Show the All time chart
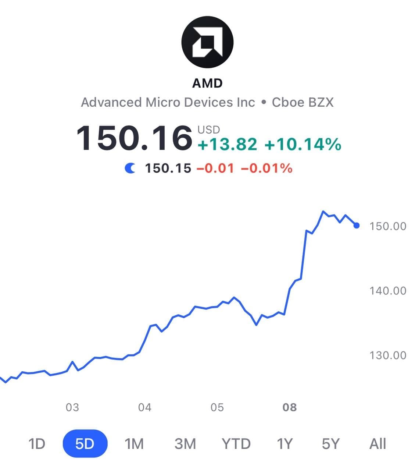This screenshot has width=415, height=471. point(378,444)
